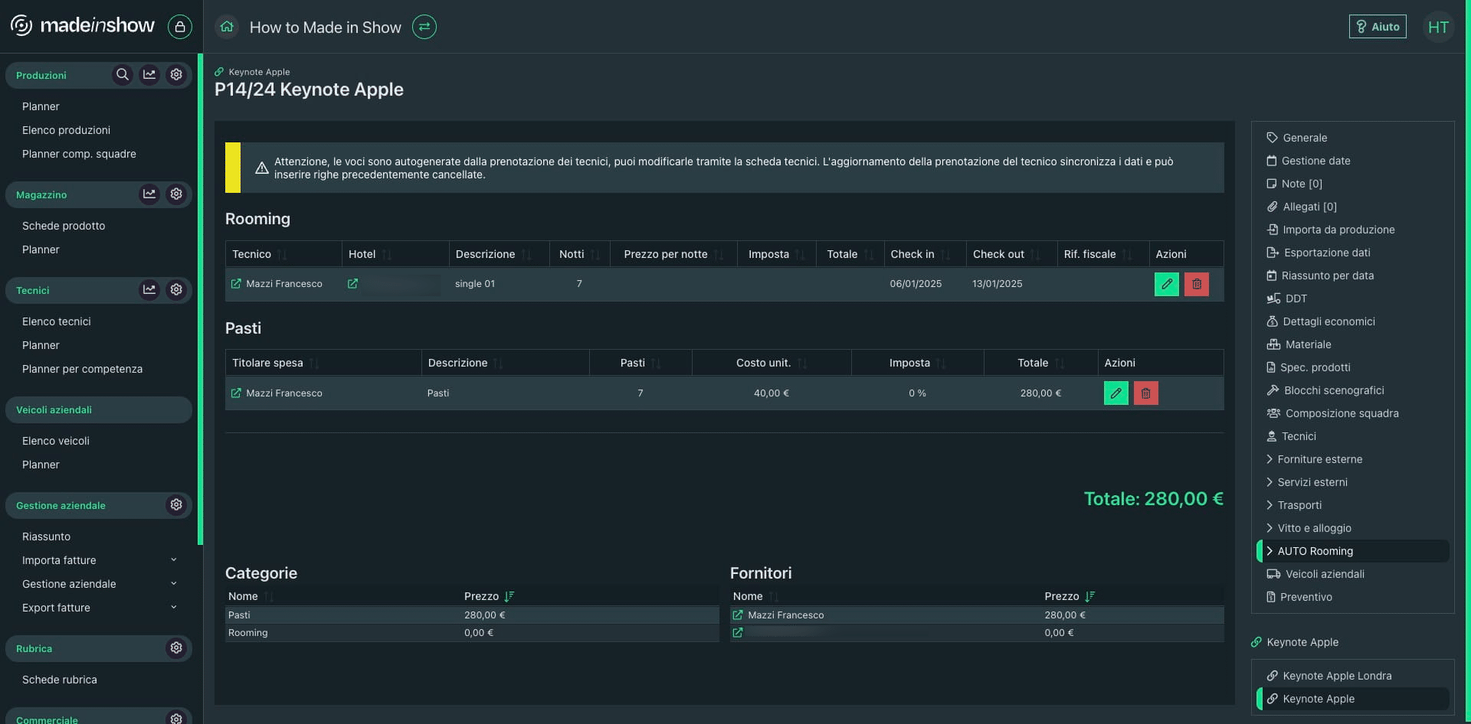This screenshot has width=1471, height=724.
Task: Open Riassunto under Gestione aziendale
Action: click(47, 536)
